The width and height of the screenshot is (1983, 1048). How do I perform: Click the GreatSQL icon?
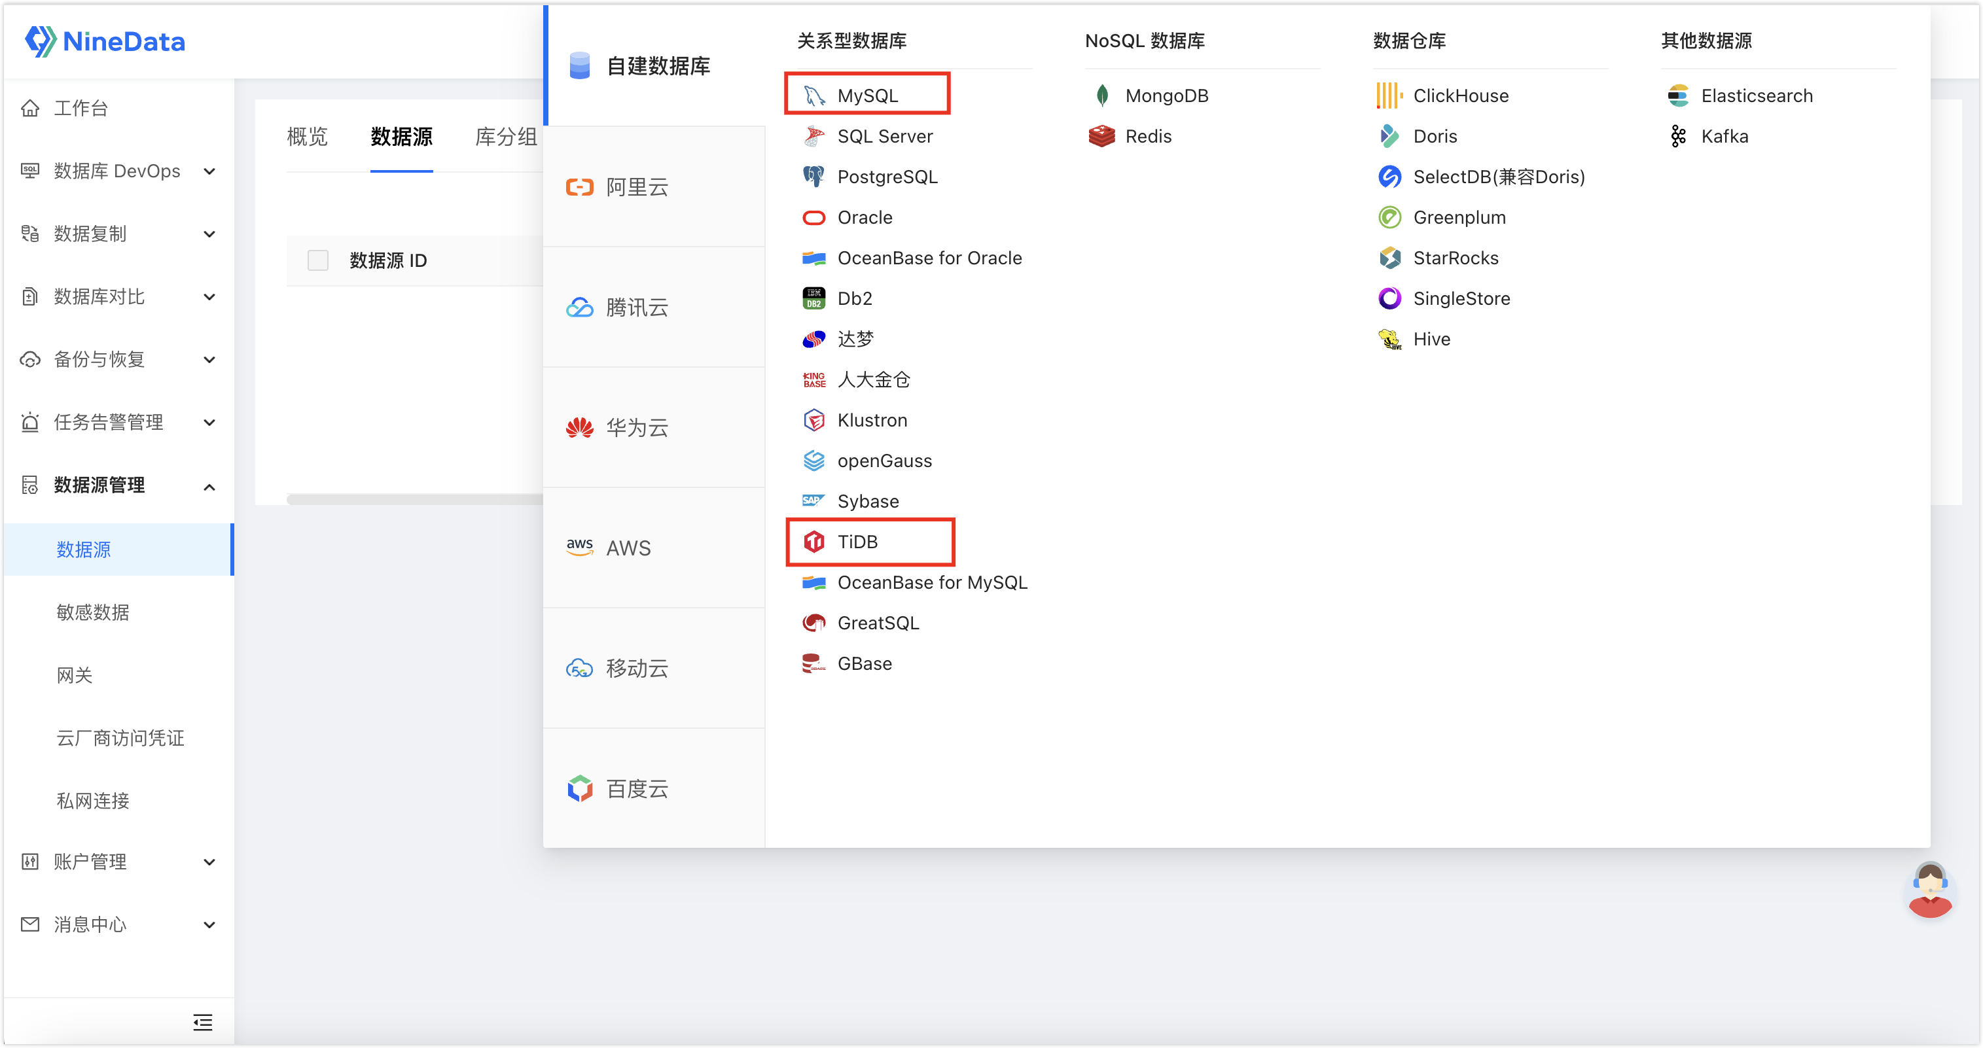(x=813, y=623)
